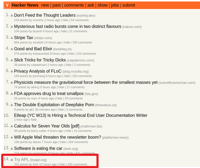Image resolution: width=200 pixels, height=168 pixels.
Task: Go to the 'comments' page
Action: tap(74, 5)
